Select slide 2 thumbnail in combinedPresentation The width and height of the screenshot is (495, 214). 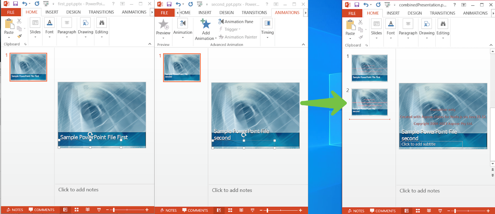coord(369,102)
